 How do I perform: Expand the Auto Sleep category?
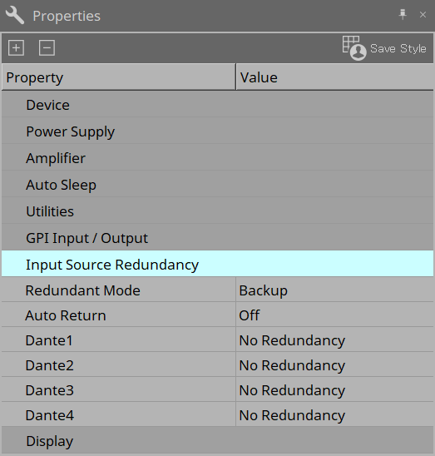point(218,185)
